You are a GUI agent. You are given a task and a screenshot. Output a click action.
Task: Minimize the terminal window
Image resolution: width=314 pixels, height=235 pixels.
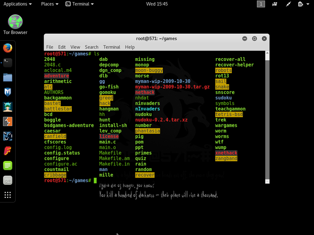pyautogui.click(x=244, y=38)
